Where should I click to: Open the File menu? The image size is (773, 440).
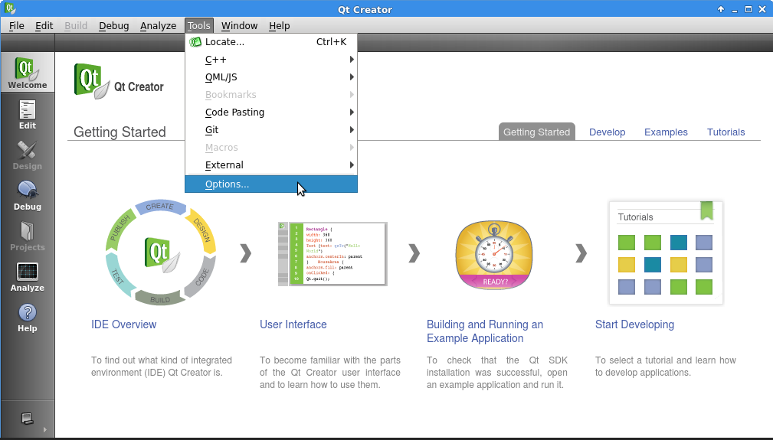click(x=16, y=25)
